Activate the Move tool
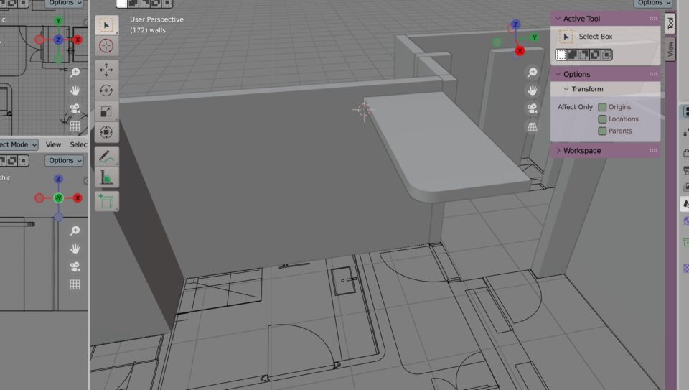689x390 pixels. coord(106,70)
